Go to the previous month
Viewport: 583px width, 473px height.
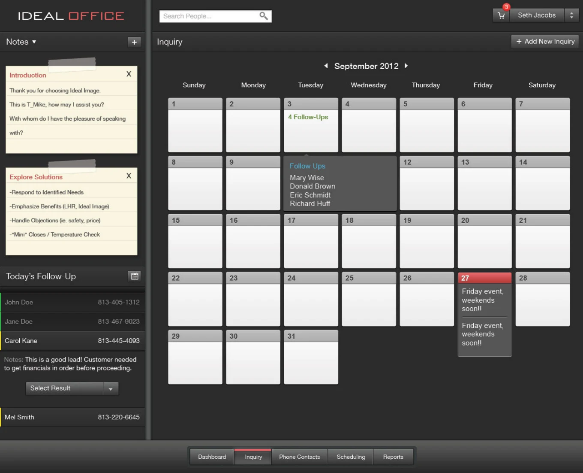(x=326, y=66)
